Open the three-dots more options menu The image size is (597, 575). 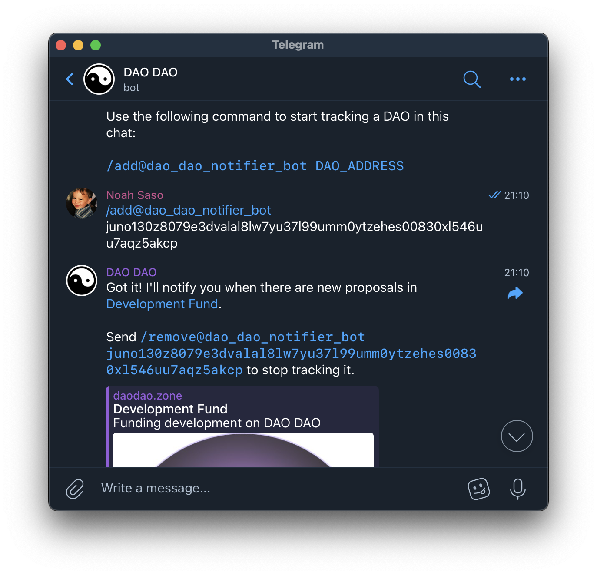(x=517, y=79)
